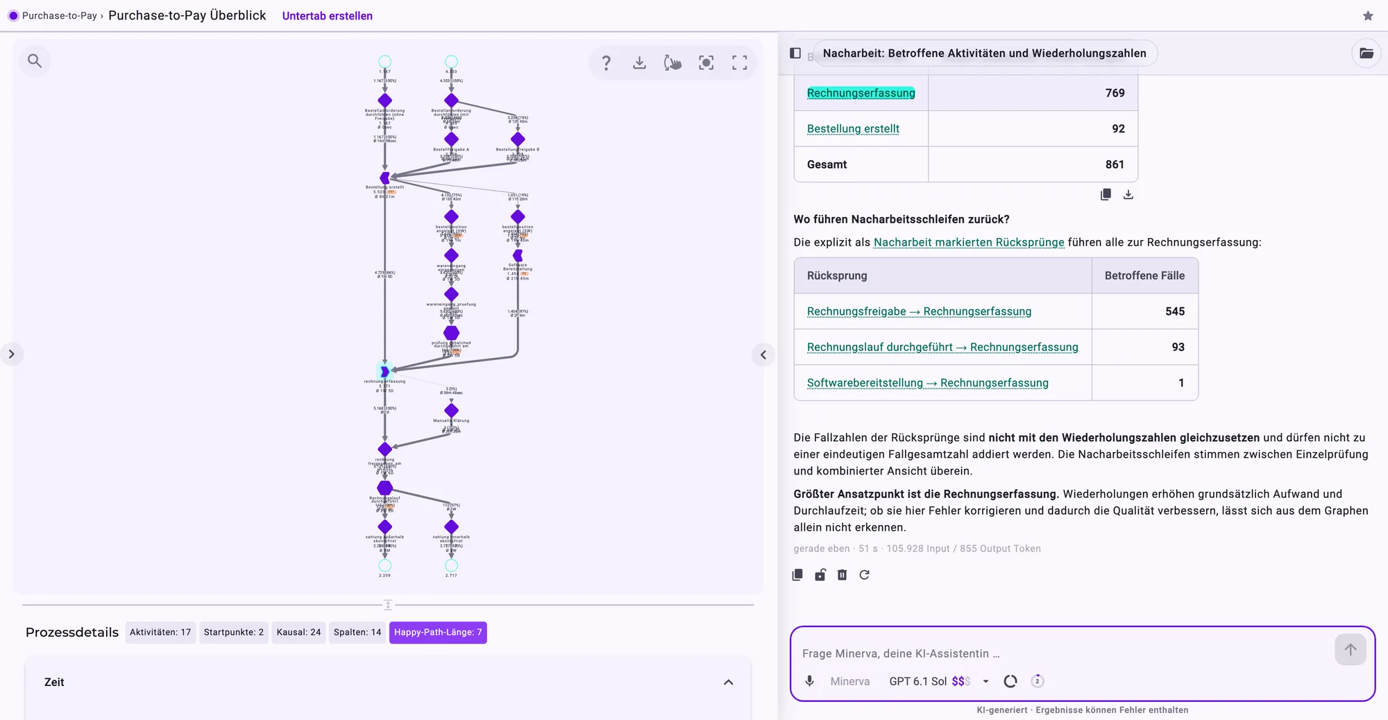Click the unlock icon below answer
The width and height of the screenshot is (1388, 720).
pyautogui.click(x=820, y=575)
